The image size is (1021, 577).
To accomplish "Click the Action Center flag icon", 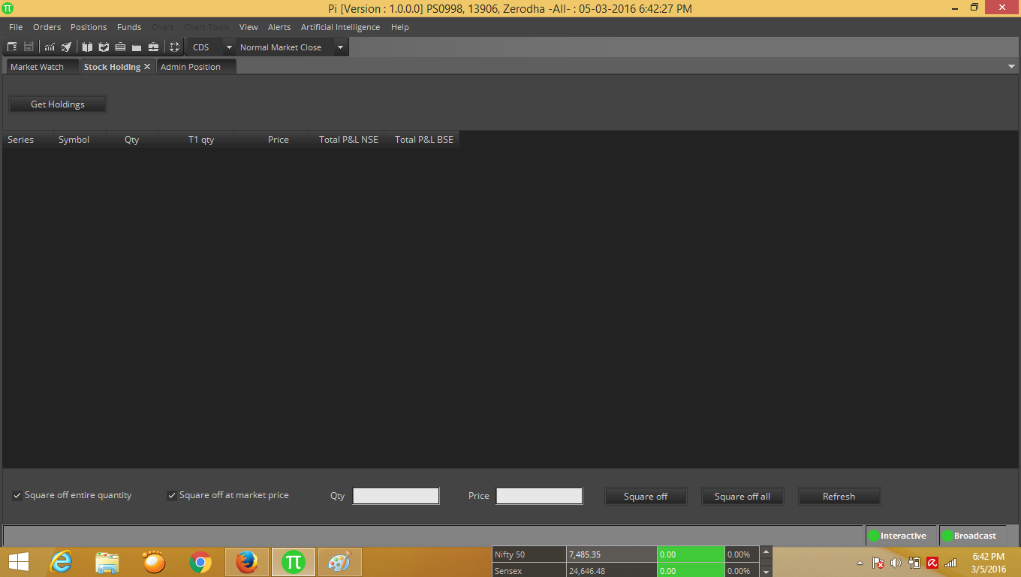I will pos(878,563).
